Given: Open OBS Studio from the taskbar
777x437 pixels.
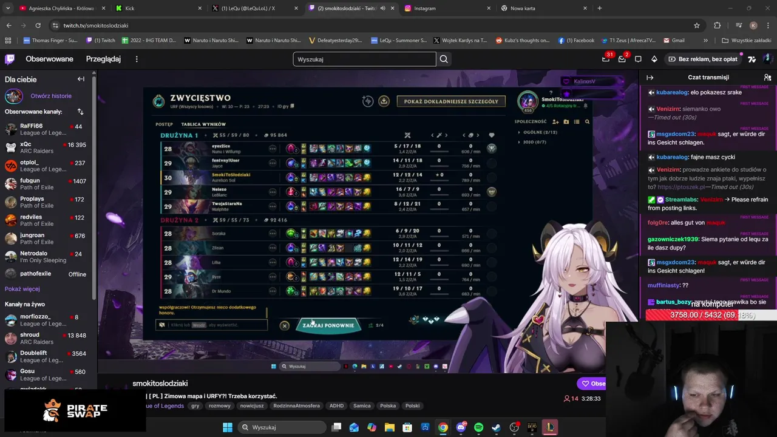Looking at the screenshot, I should click(x=514, y=427).
